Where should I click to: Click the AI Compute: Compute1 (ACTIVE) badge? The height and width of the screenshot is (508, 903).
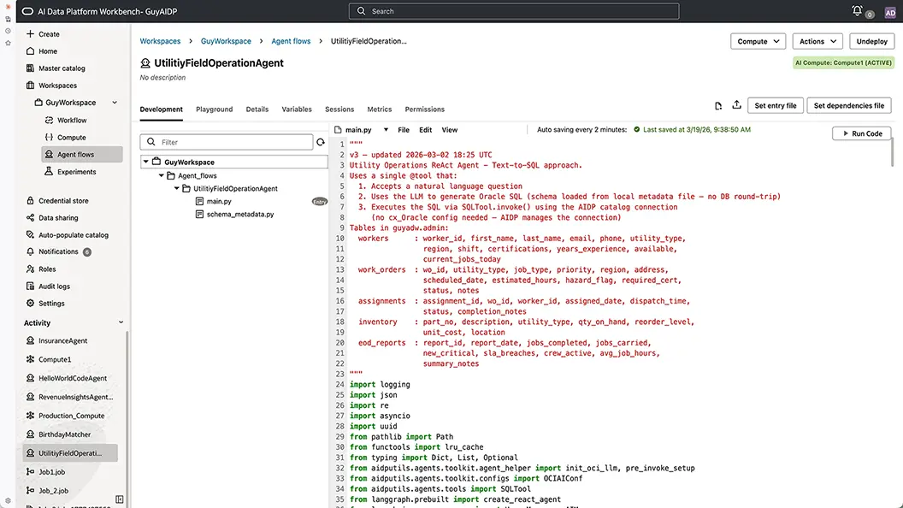click(843, 62)
